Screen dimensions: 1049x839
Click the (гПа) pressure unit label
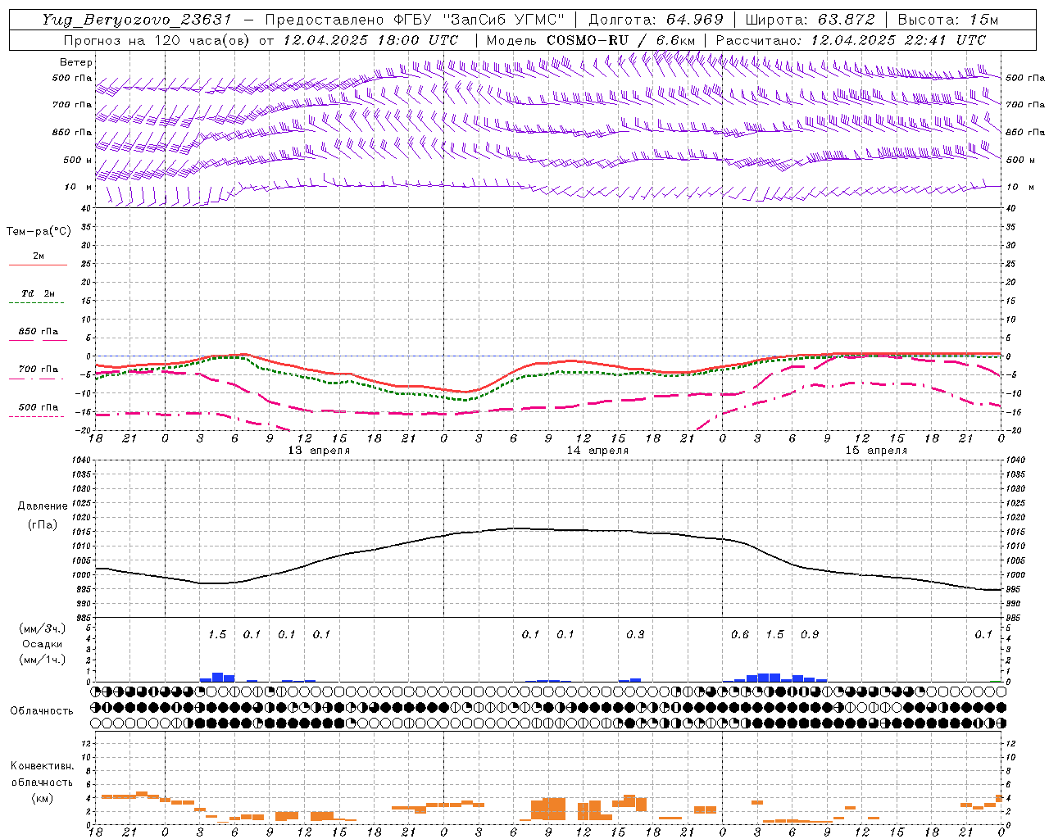point(43,524)
